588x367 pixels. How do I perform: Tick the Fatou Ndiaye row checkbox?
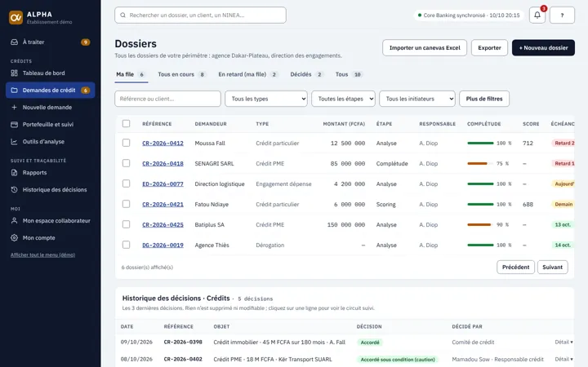(126, 204)
